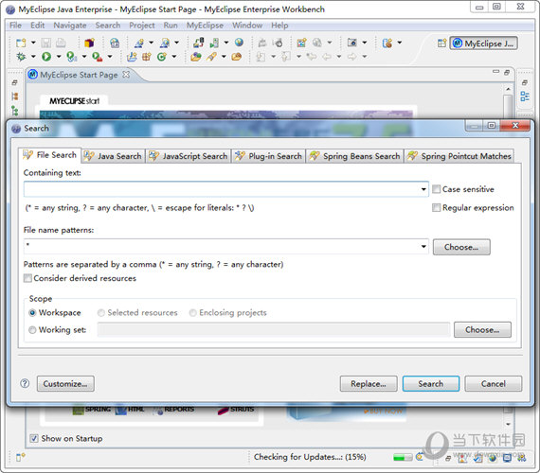This screenshot has height=473, width=540.
Task: Click the New file wizard toolbar icon
Action: (x=21, y=43)
